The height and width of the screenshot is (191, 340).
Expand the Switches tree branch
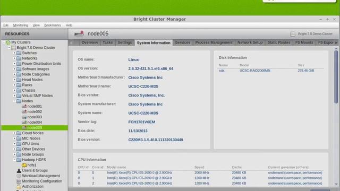point(14,53)
